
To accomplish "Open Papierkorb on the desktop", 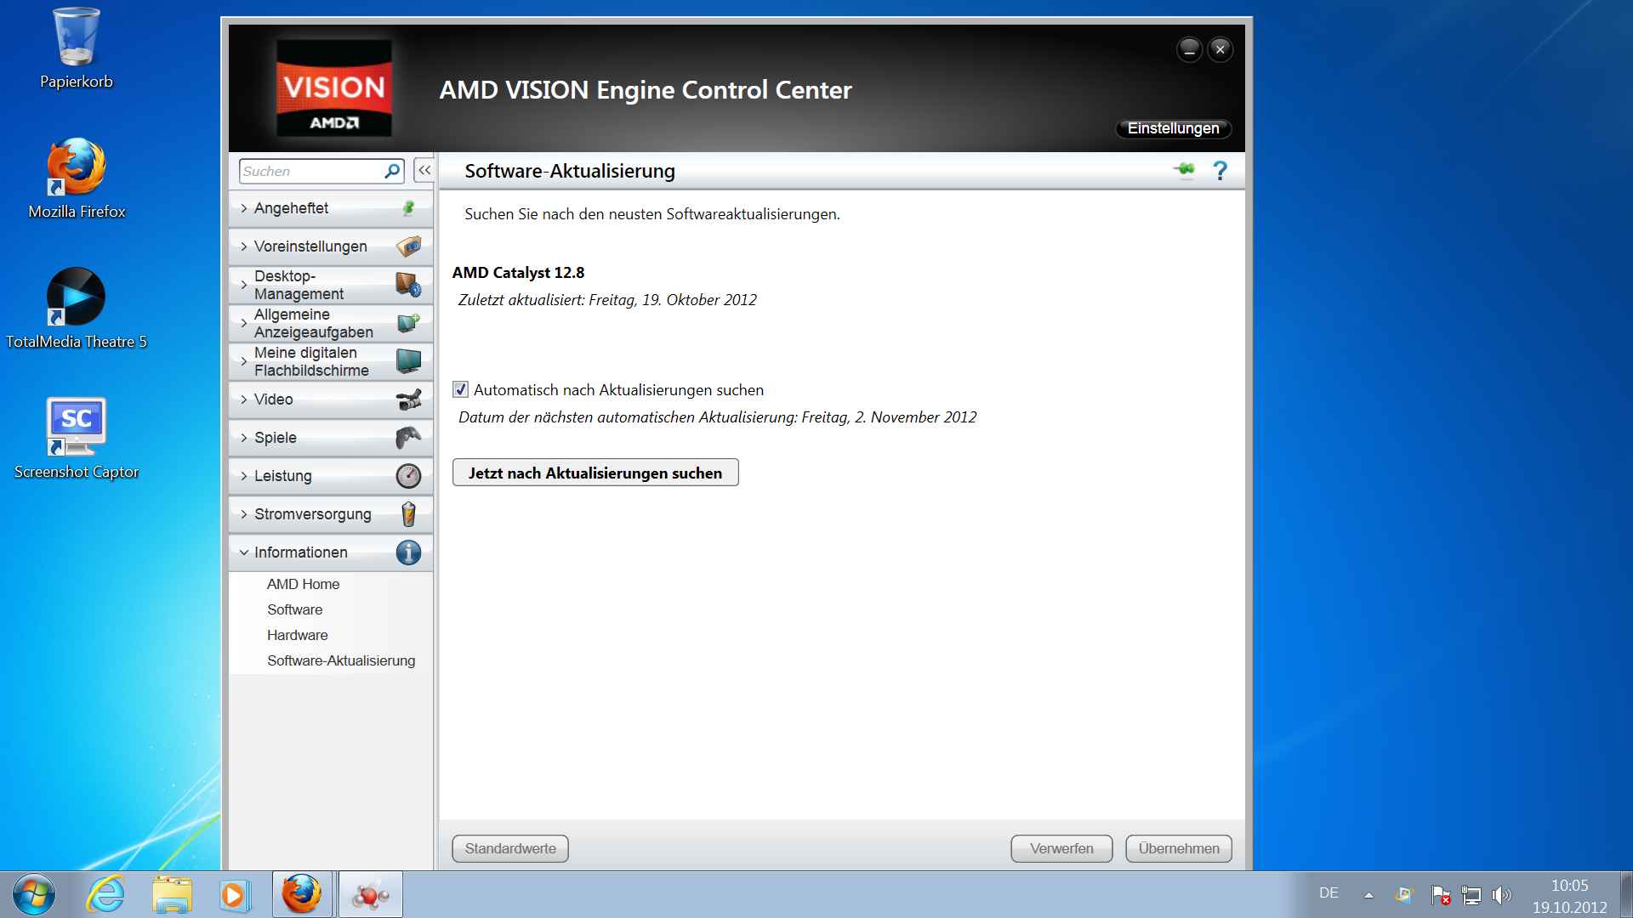I will pos(77,48).
